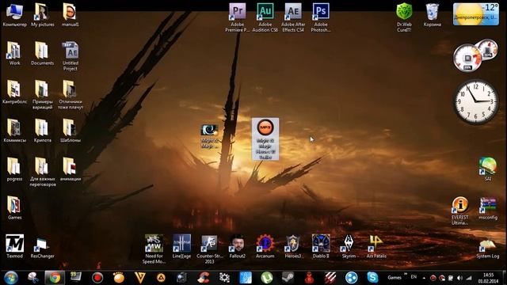Open the Корзина recycle bin
Screen dimensions: 507x285
pos(433,14)
